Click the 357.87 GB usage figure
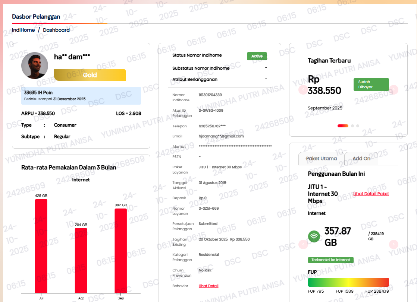Image resolution: width=417 pixels, height=302 pixels. pyautogui.click(x=338, y=237)
